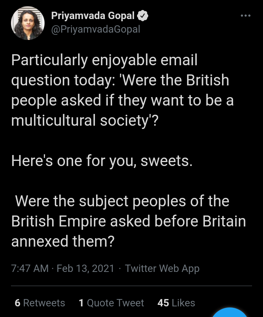Click the Feb 13, 2021 date
The width and height of the screenshot is (263, 317).
85,268
